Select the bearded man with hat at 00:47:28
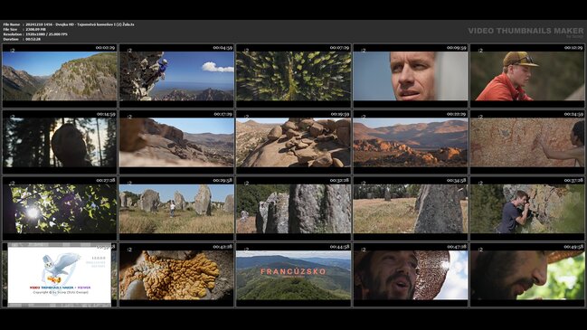Viewport: 587px width, 330px height. 411,275
